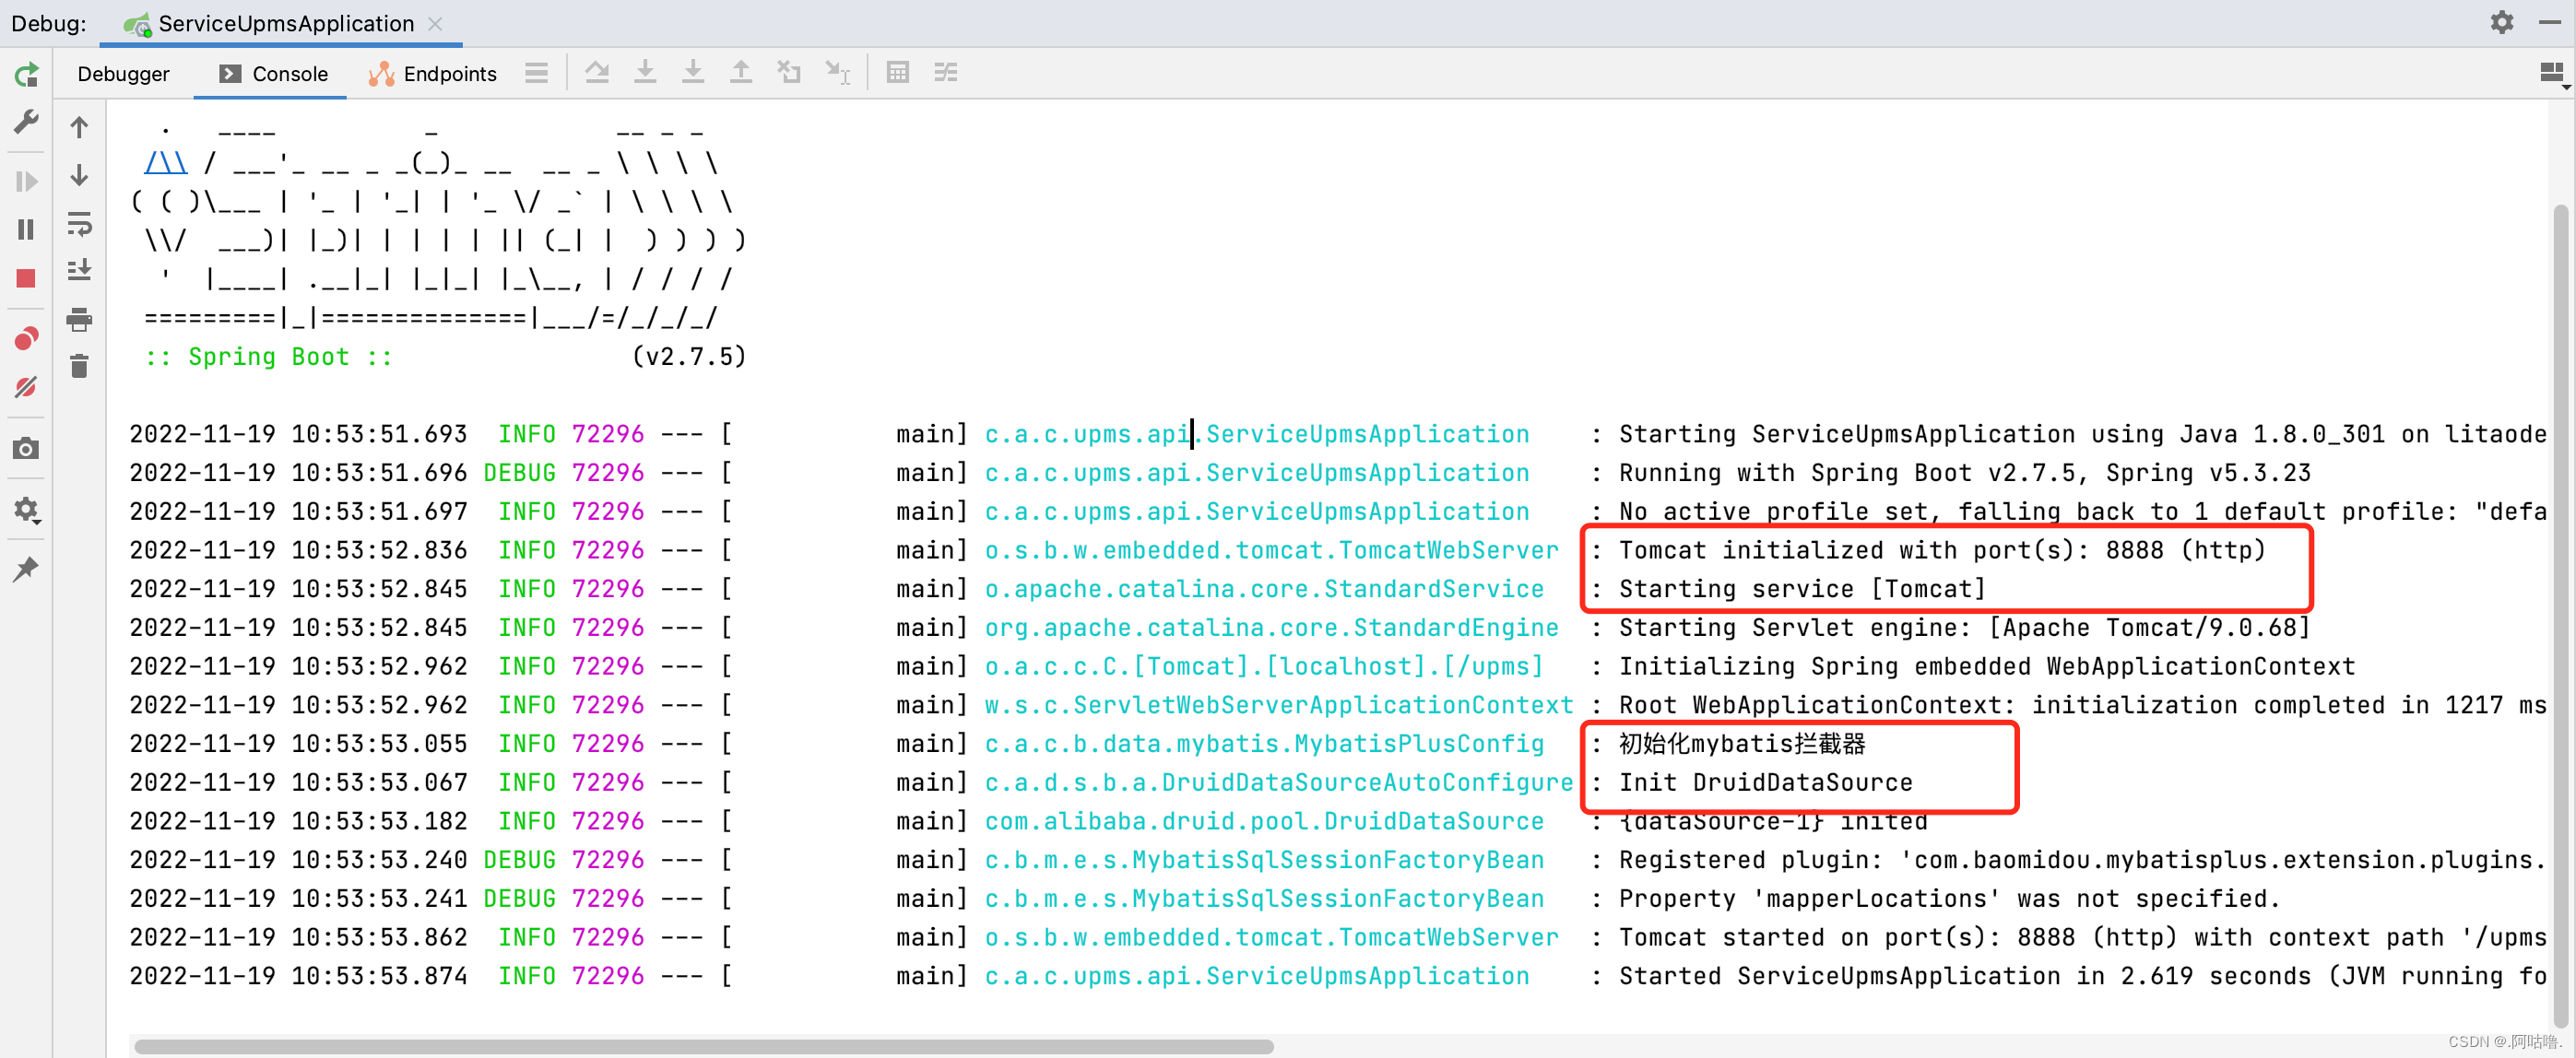Click c.a.c.upms.api.ServiceUpmsApplication link in first log line
This screenshot has height=1058, width=2576.
pos(1257,434)
